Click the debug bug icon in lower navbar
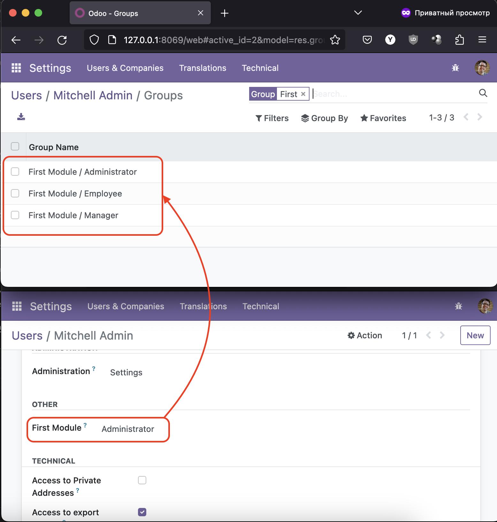This screenshot has height=522, width=497. [458, 306]
